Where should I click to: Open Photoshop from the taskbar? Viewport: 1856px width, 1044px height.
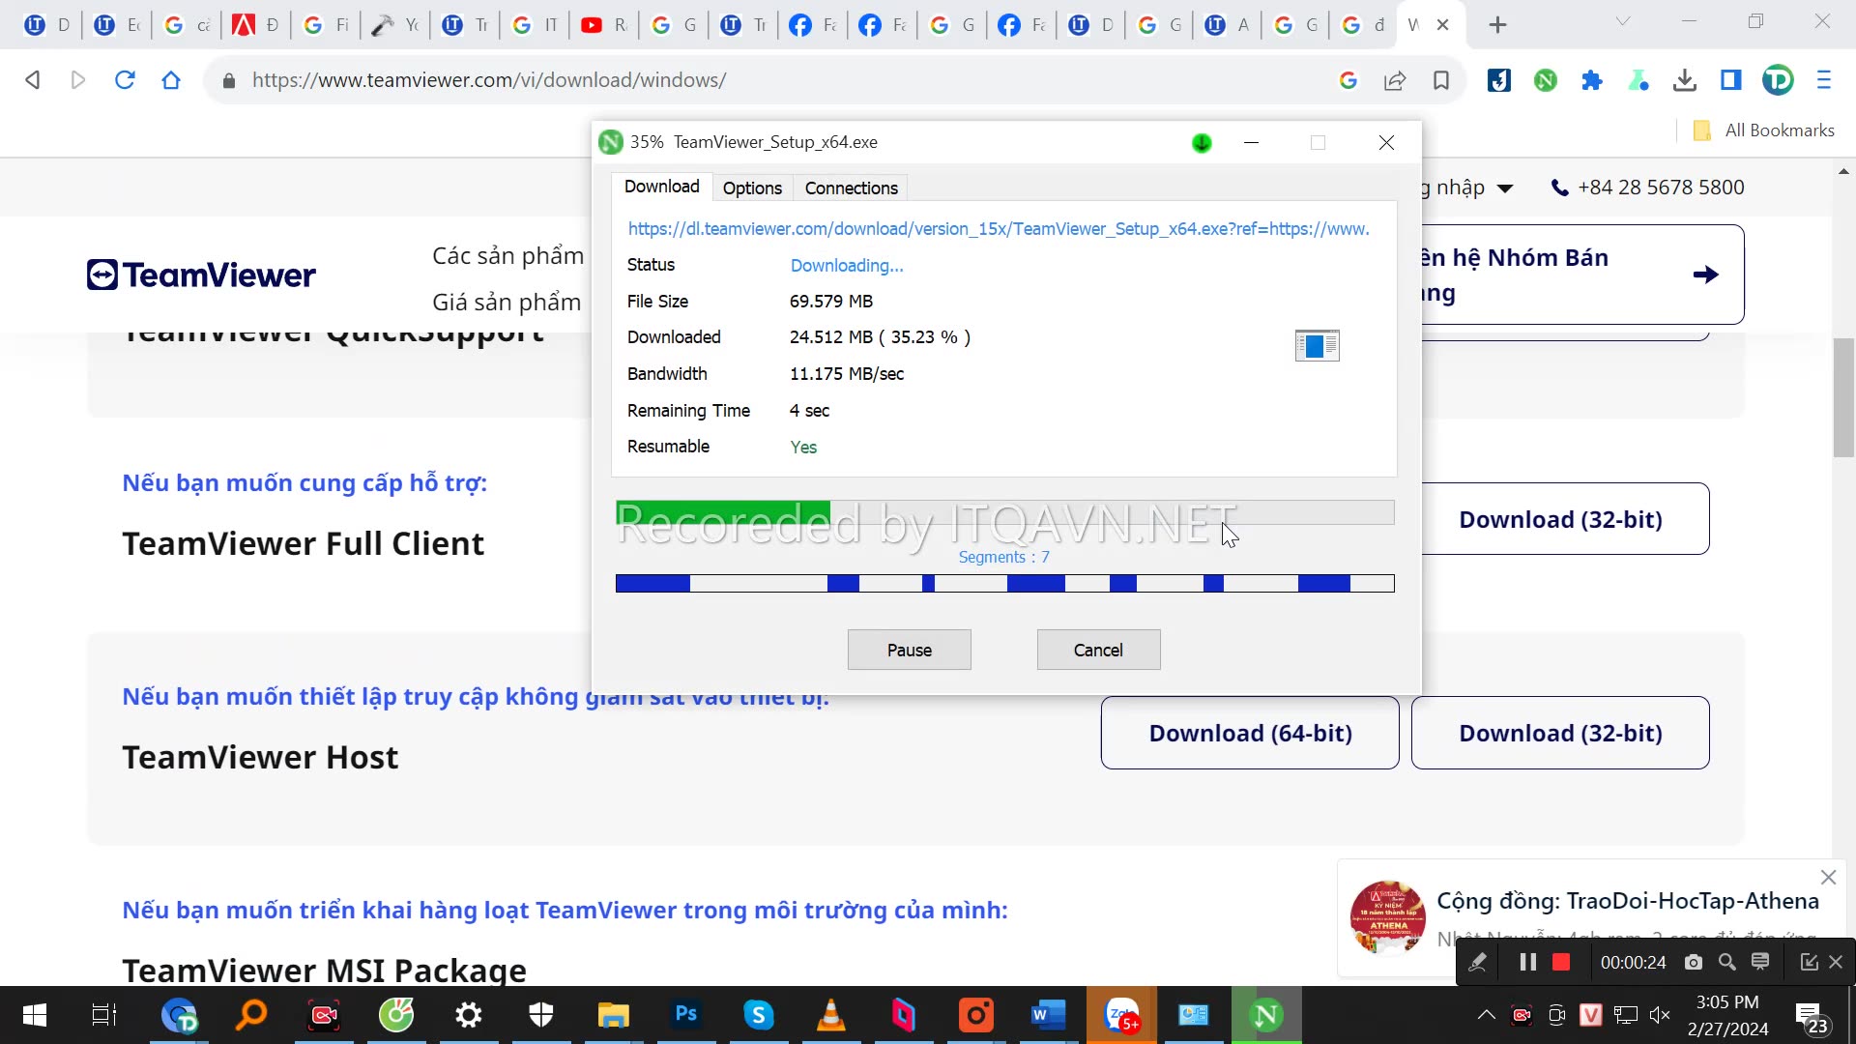(x=686, y=1015)
